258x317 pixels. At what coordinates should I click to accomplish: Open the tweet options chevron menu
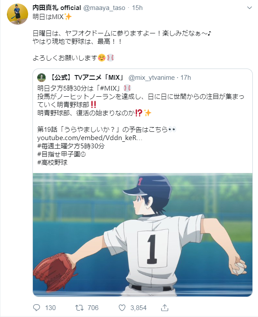pyautogui.click(x=249, y=8)
